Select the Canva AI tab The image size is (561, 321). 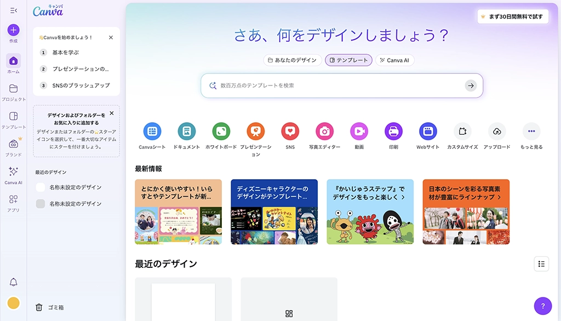point(394,60)
